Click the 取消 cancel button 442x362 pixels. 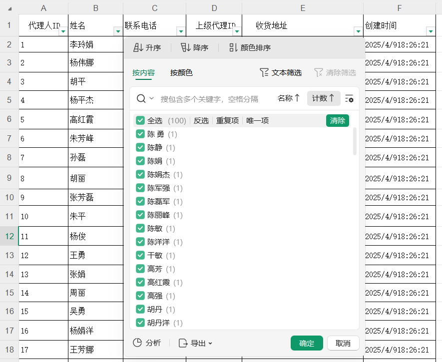pyautogui.click(x=343, y=343)
